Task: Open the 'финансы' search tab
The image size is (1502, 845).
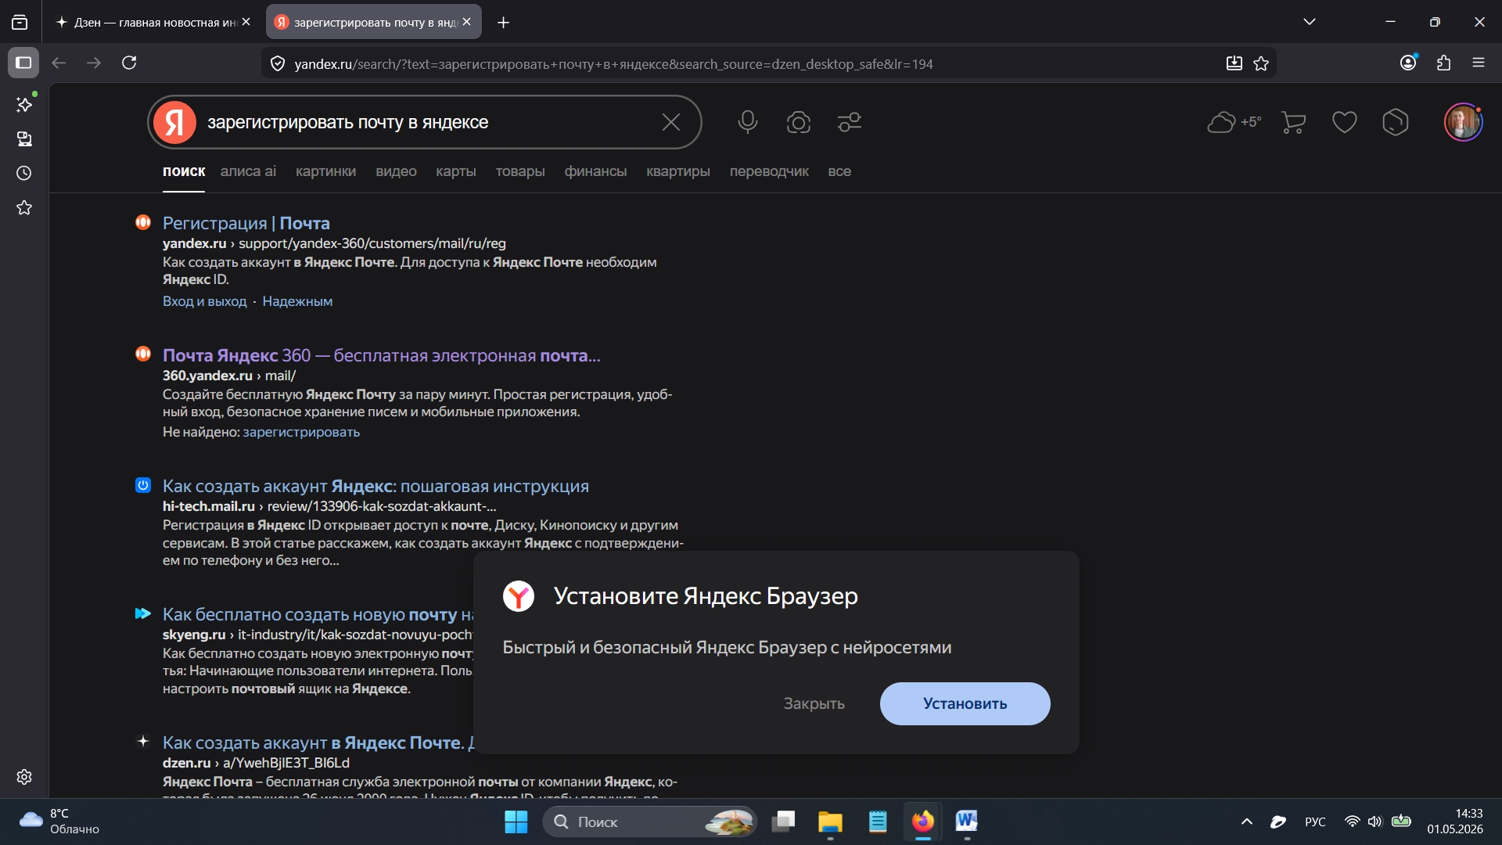Action: 595,171
